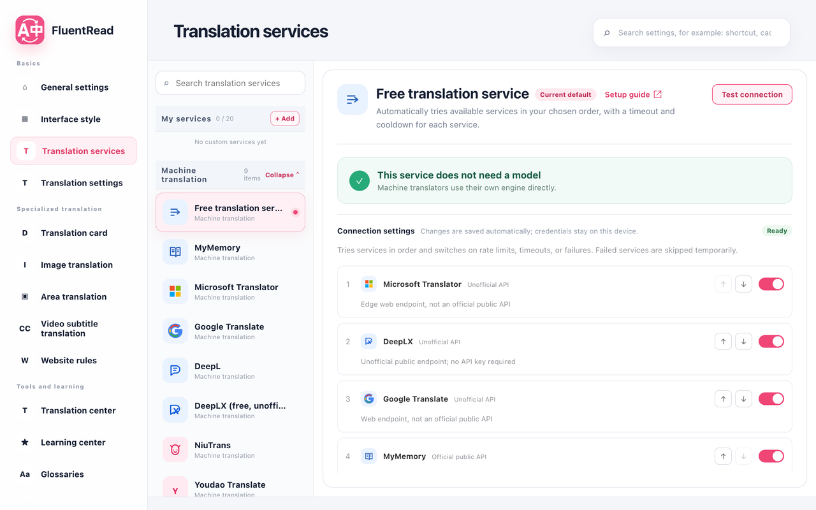Click the Current default badge
The width and height of the screenshot is (816, 510).
565,94
